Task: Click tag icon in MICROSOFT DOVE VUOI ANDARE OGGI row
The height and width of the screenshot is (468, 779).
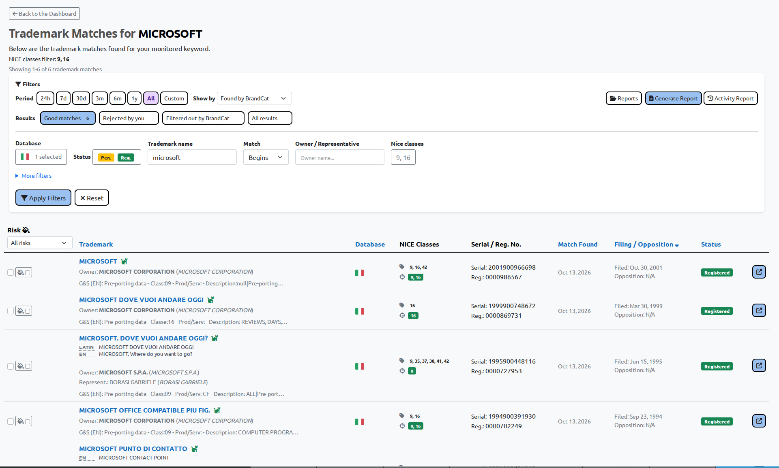Action: pos(402,305)
